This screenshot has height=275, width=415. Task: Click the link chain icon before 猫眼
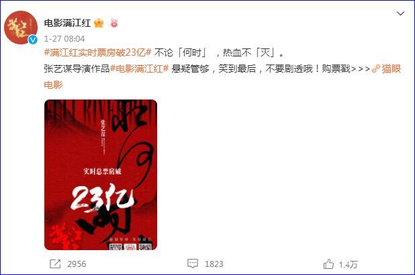coord(376,69)
